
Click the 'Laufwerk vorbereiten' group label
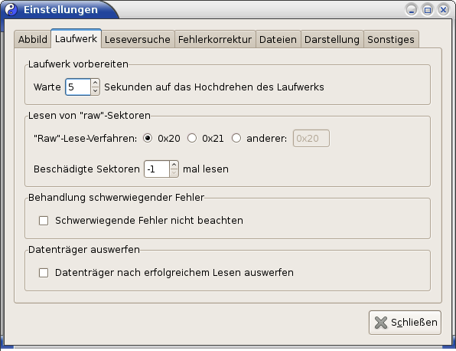coord(78,64)
